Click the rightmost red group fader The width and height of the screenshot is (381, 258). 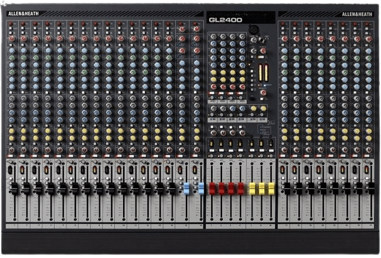coord(240,187)
